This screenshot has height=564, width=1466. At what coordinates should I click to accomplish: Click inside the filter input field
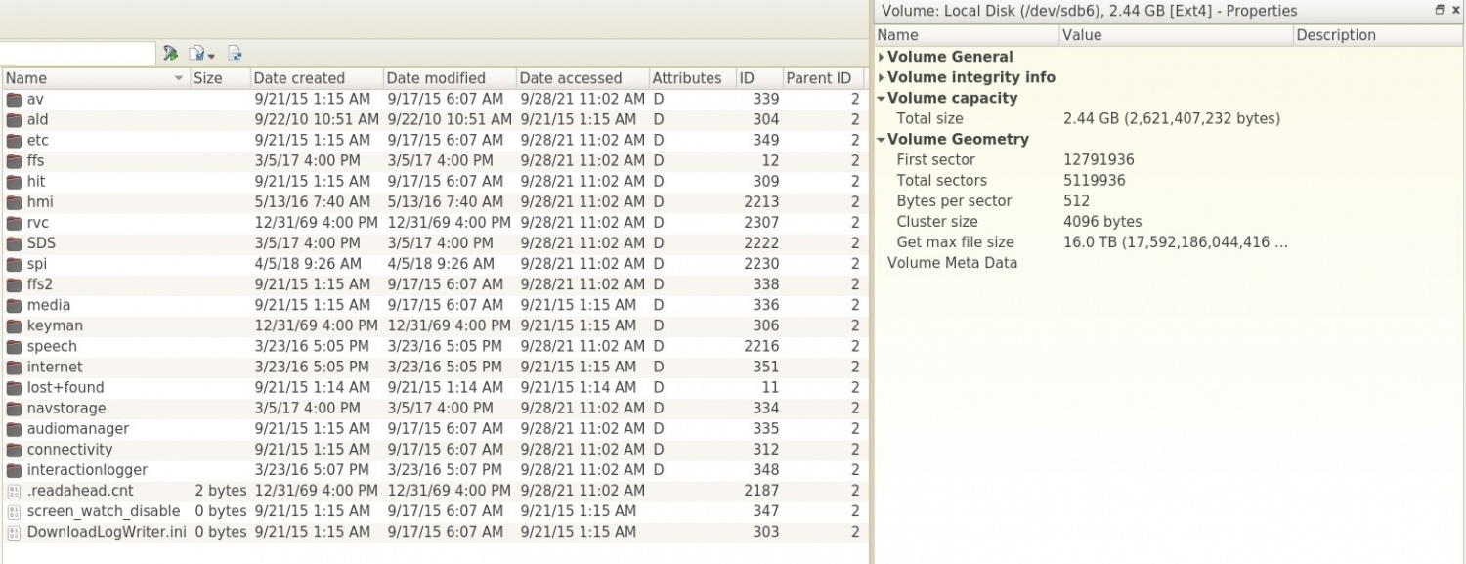[x=77, y=54]
